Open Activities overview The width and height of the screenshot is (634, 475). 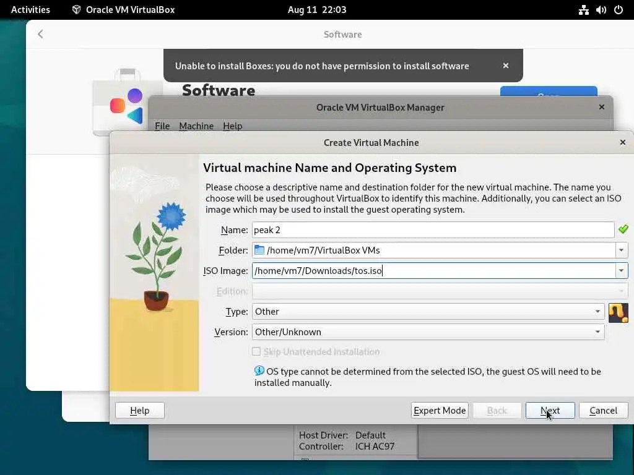coord(30,10)
